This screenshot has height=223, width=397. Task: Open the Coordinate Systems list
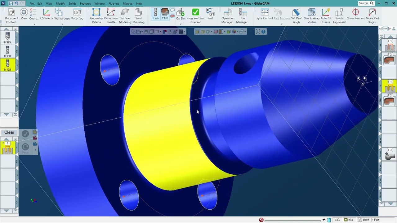[34, 15]
